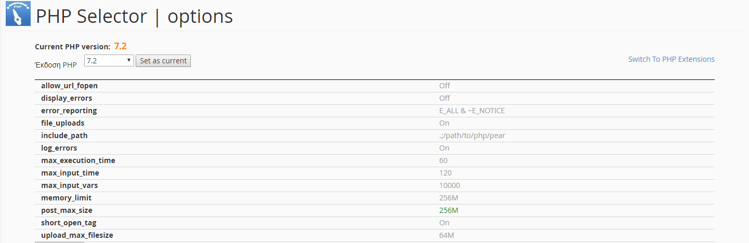Edit the error_reporting E_ALL value
The height and width of the screenshot is (243, 749).
[x=471, y=111]
